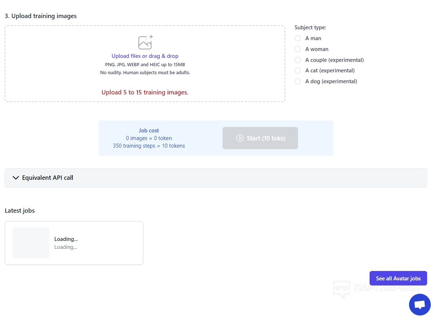
Task: Click the image upload icon
Action: point(145,43)
